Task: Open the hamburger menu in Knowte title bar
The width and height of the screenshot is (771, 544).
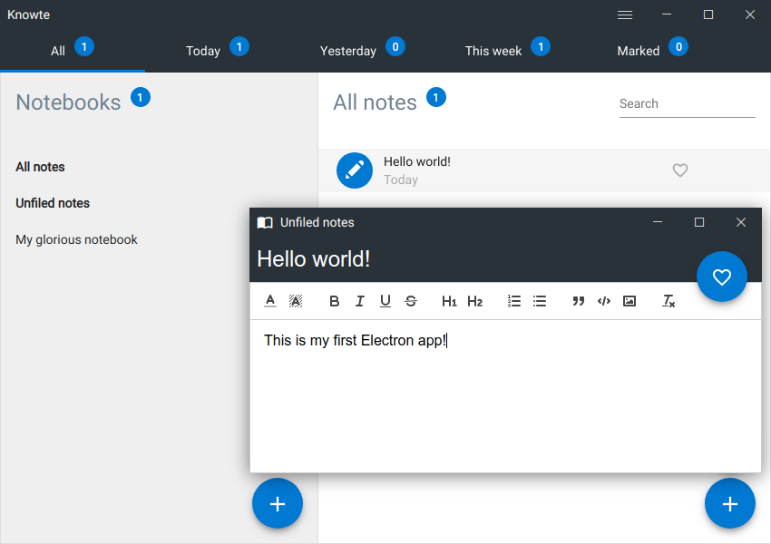Action: (624, 15)
